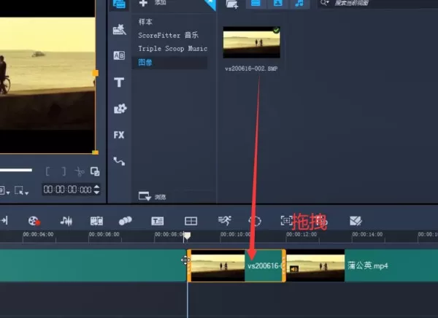Click the 00:00:12:00 ruler mark

pos(301,234)
